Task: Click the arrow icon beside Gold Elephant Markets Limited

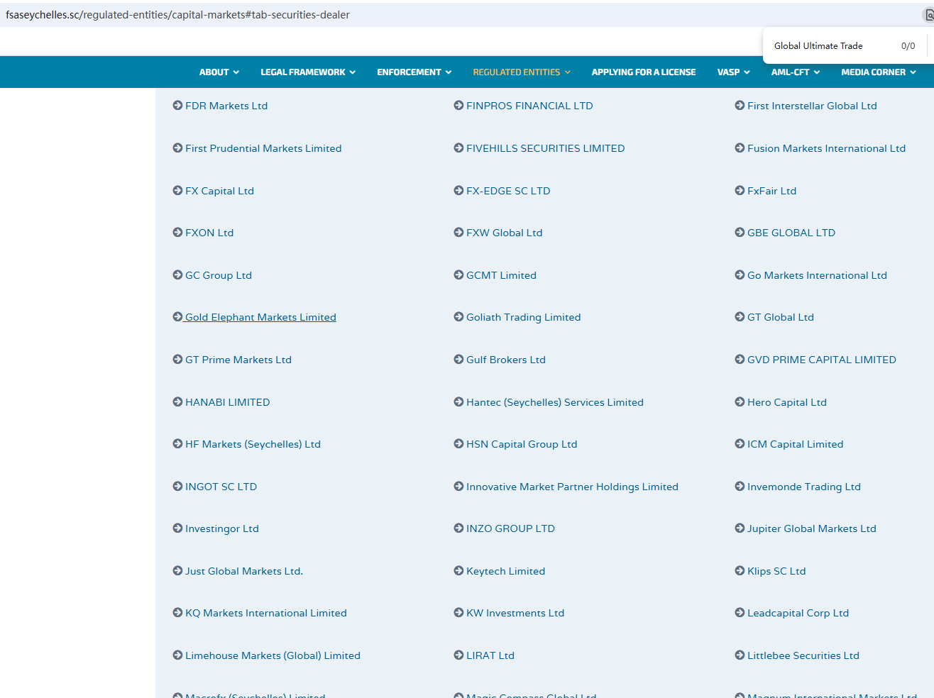Action: (177, 317)
